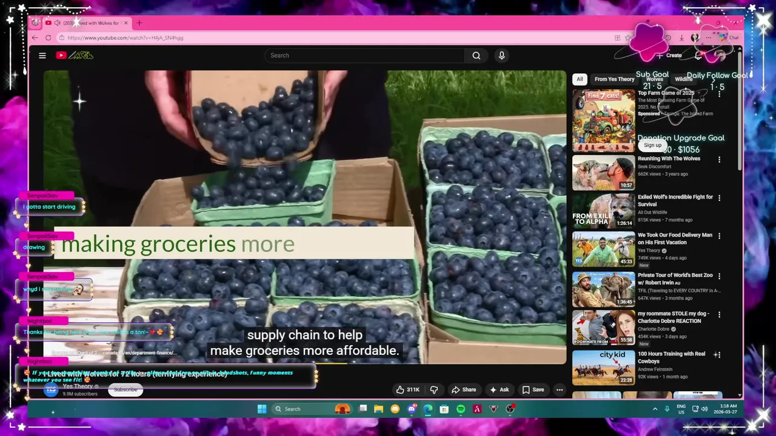
Task: Select the Wolves filter chip
Action: (x=654, y=79)
